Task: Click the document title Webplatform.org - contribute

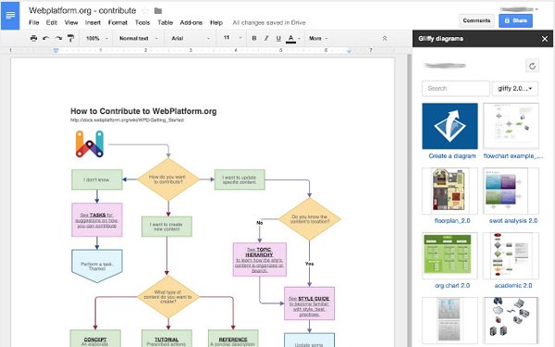Action: [82, 10]
